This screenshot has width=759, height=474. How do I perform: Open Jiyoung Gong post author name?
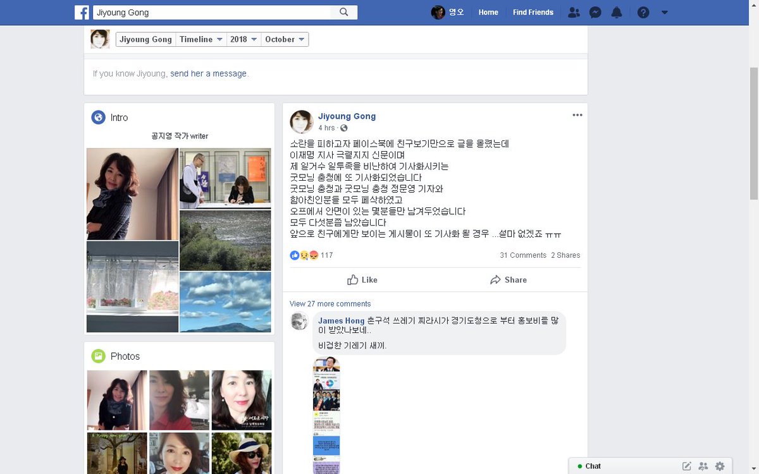347,116
